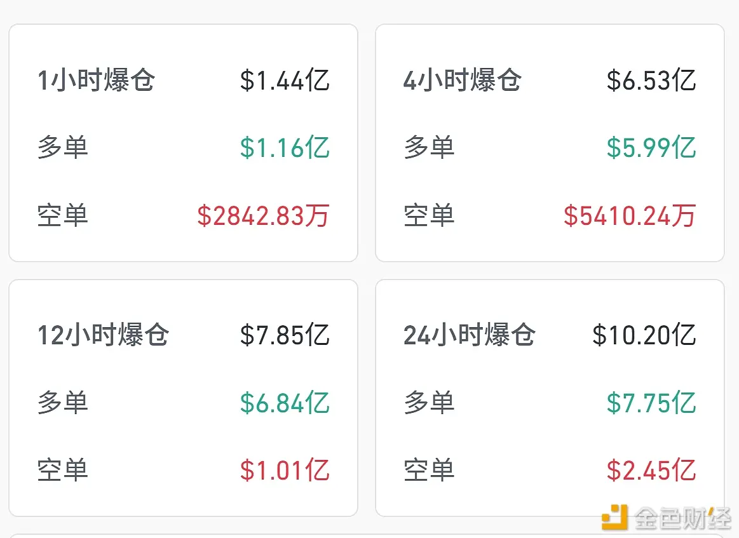Select the $10.20亿 24-hour total

(644, 335)
